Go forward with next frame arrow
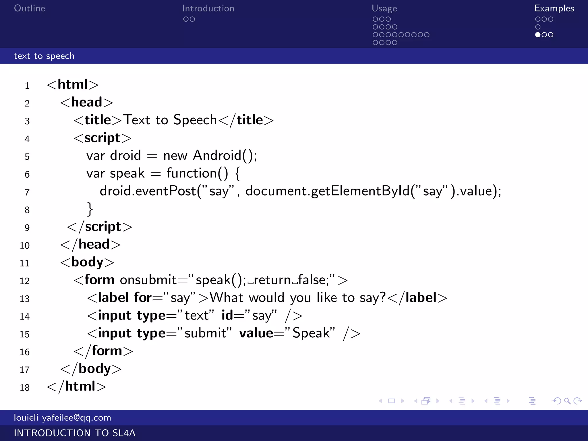588x441 pixels. (x=438, y=401)
